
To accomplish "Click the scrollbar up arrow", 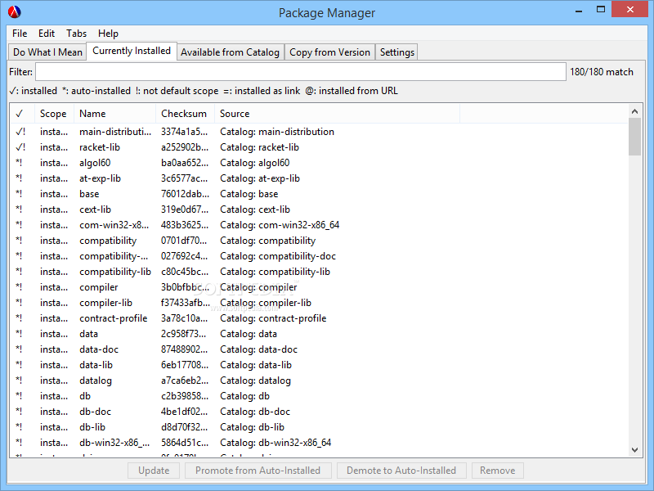I will coord(635,111).
